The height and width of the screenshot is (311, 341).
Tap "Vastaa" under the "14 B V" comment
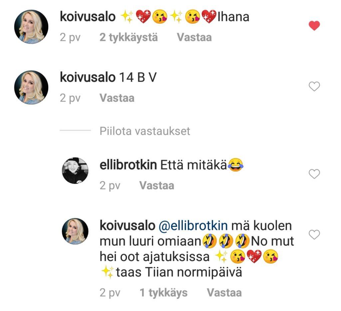coord(117,98)
